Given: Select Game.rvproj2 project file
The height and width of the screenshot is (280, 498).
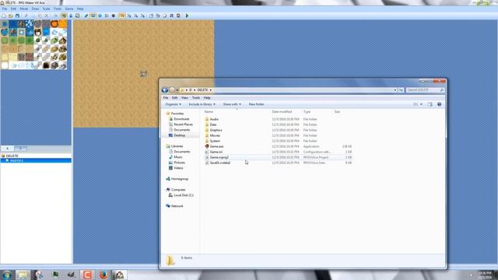Looking at the screenshot, I should tap(219, 157).
